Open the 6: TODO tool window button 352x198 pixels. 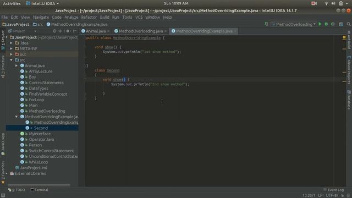point(16,190)
